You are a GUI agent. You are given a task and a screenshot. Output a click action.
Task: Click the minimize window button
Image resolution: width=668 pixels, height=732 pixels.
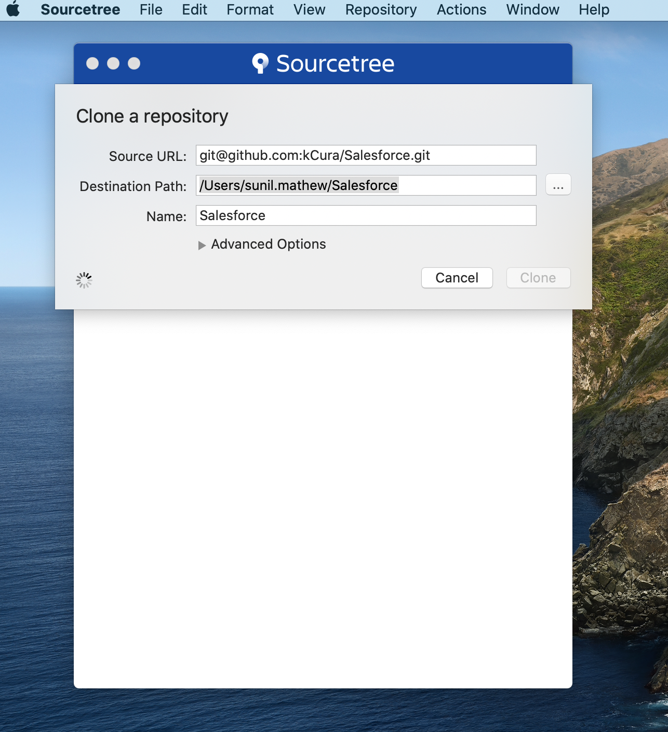coord(113,63)
